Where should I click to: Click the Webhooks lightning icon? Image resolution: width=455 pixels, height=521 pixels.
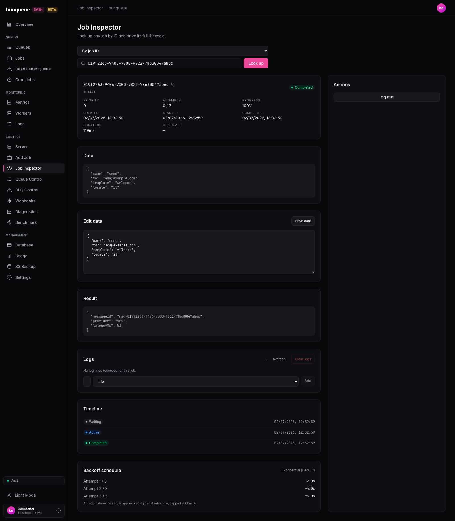click(x=9, y=201)
